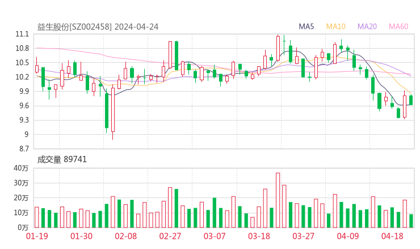Screen dimensions: 420x249
Task: Click the 9.3 price axis label
Action: [23, 120]
